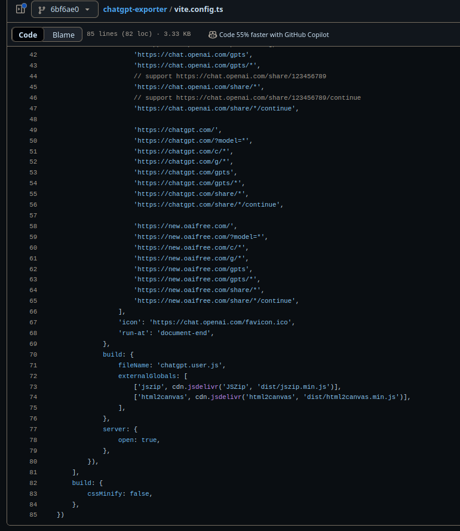Click the 'https://chat.openai.com/share/*/continue' string
Image resolution: width=460 pixels, height=531 pixels.
tap(214, 108)
